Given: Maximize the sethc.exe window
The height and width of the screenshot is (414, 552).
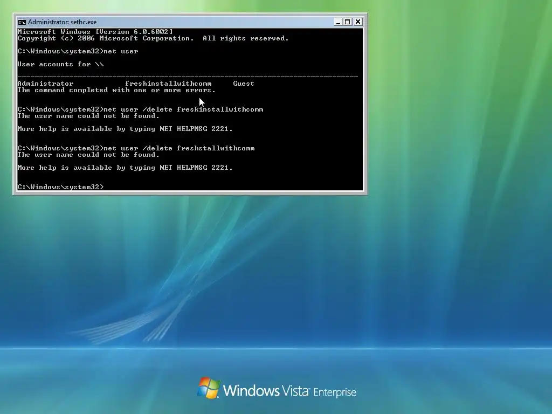Looking at the screenshot, I should (x=348, y=22).
